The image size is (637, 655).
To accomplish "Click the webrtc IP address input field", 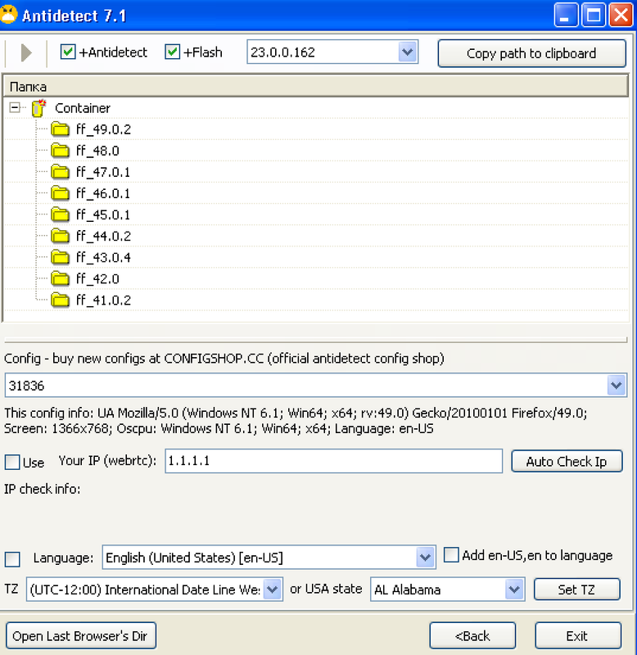I will [333, 461].
